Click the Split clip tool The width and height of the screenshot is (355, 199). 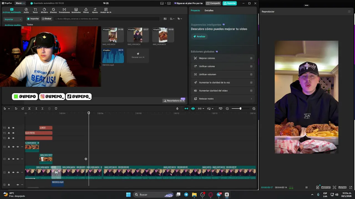29,109
